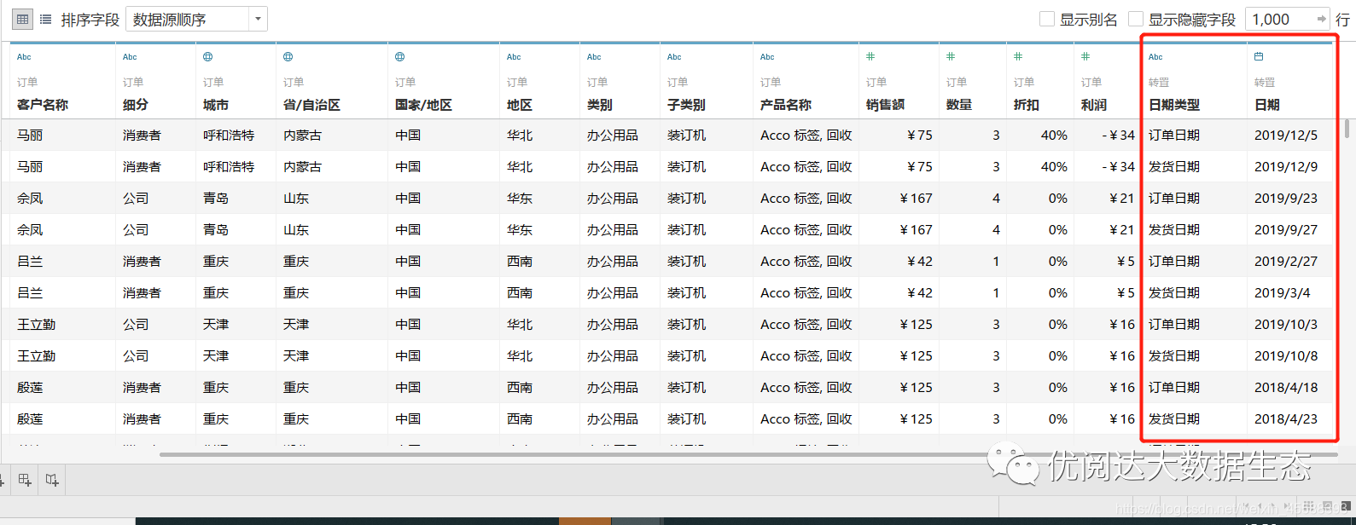Screen dimensions: 1356x525
Task: Click the 订单 source label above 客户名称
Action: [27, 83]
